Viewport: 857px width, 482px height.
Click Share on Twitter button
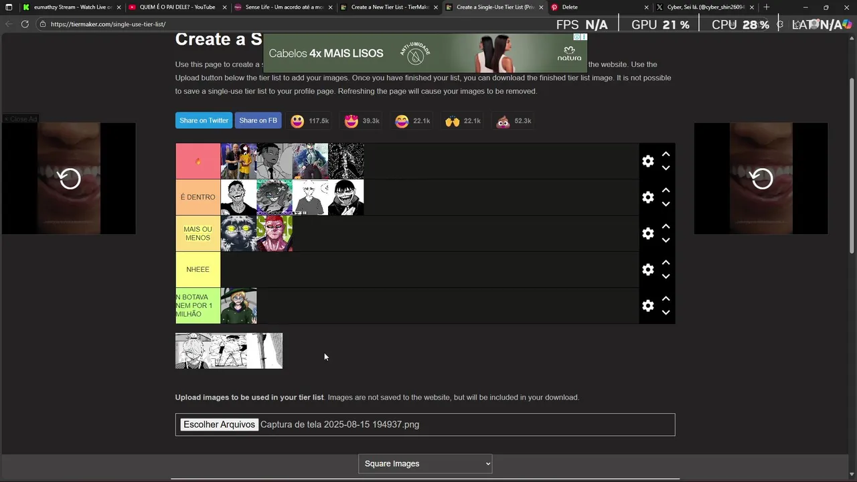pyautogui.click(x=204, y=120)
